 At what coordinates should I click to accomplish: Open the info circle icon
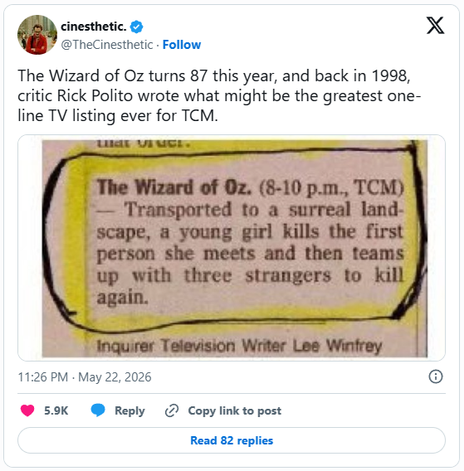pos(436,376)
